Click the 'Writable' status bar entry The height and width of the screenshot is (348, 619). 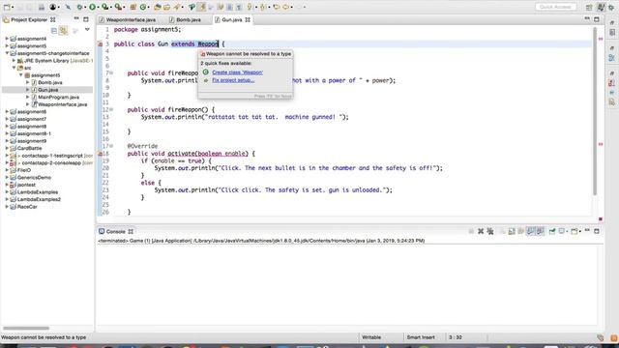pos(371,337)
